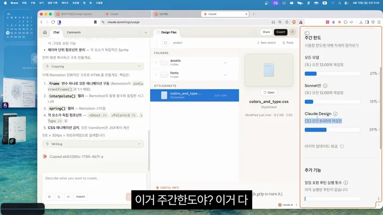Click the info icon next to Sonnet만
This screenshot has width=383, height=215.
click(325, 86)
